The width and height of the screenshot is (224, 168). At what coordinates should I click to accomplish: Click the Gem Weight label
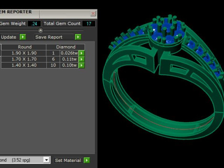[13, 23]
